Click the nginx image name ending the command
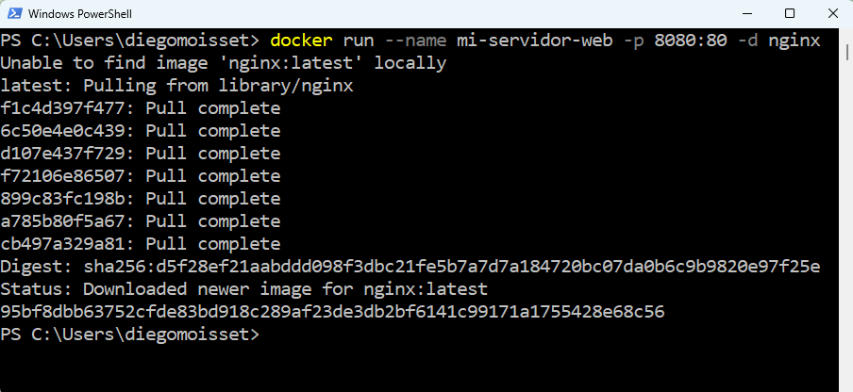 pyautogui.click(x=794, y=41)
